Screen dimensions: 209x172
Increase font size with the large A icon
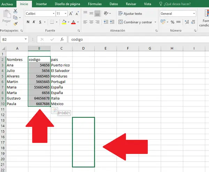(x=71, y=14)
